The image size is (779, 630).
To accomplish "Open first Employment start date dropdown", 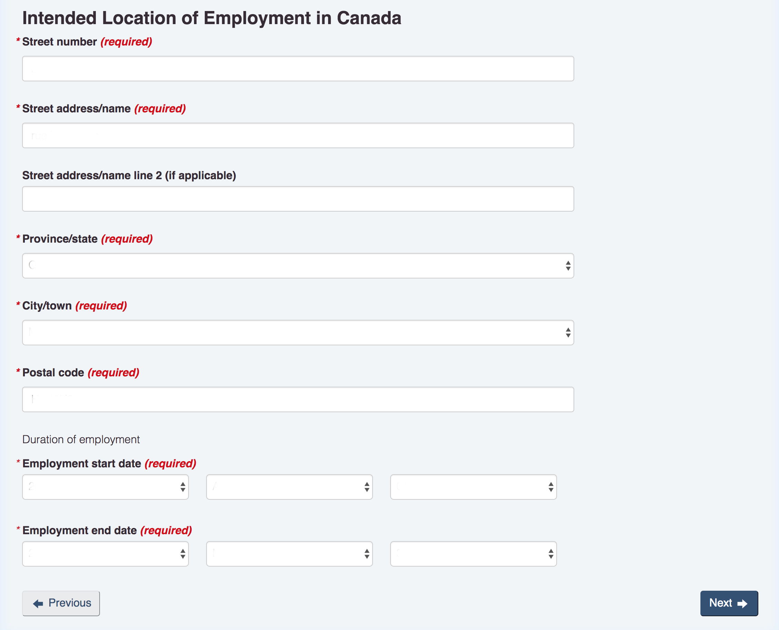I will point(105,487).
